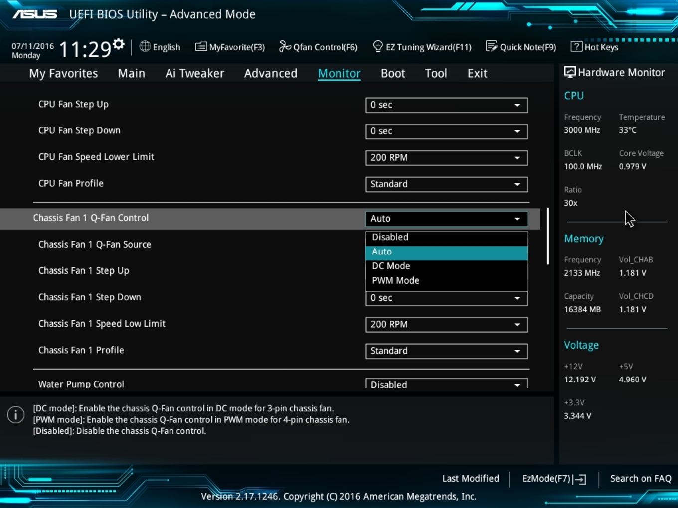Select CPU Fan Speed Lower Limit label
This screenshot has width=678, height=508.
click(96, 157)
